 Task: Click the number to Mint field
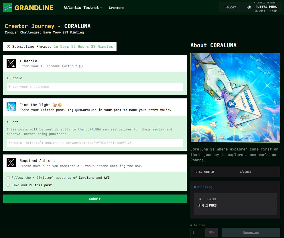198,232
